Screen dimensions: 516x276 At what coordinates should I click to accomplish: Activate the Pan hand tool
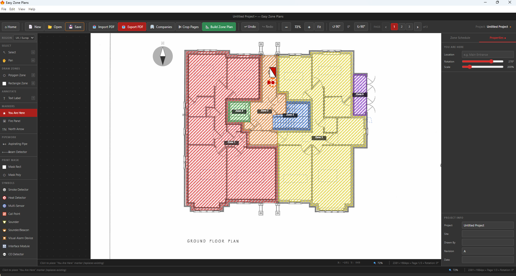(x=19, y=60)
